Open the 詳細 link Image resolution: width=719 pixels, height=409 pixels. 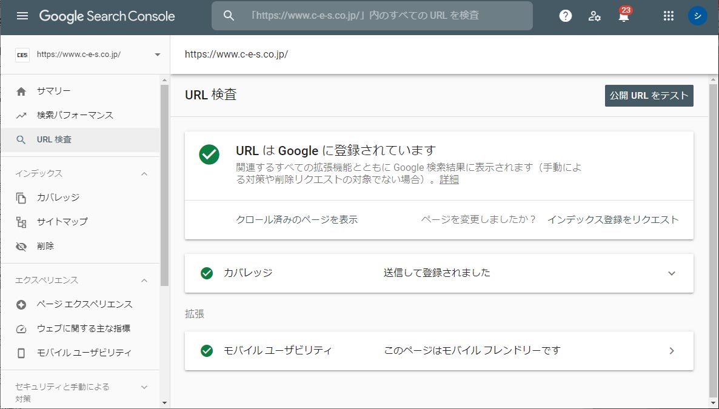(x=449, y=180)
